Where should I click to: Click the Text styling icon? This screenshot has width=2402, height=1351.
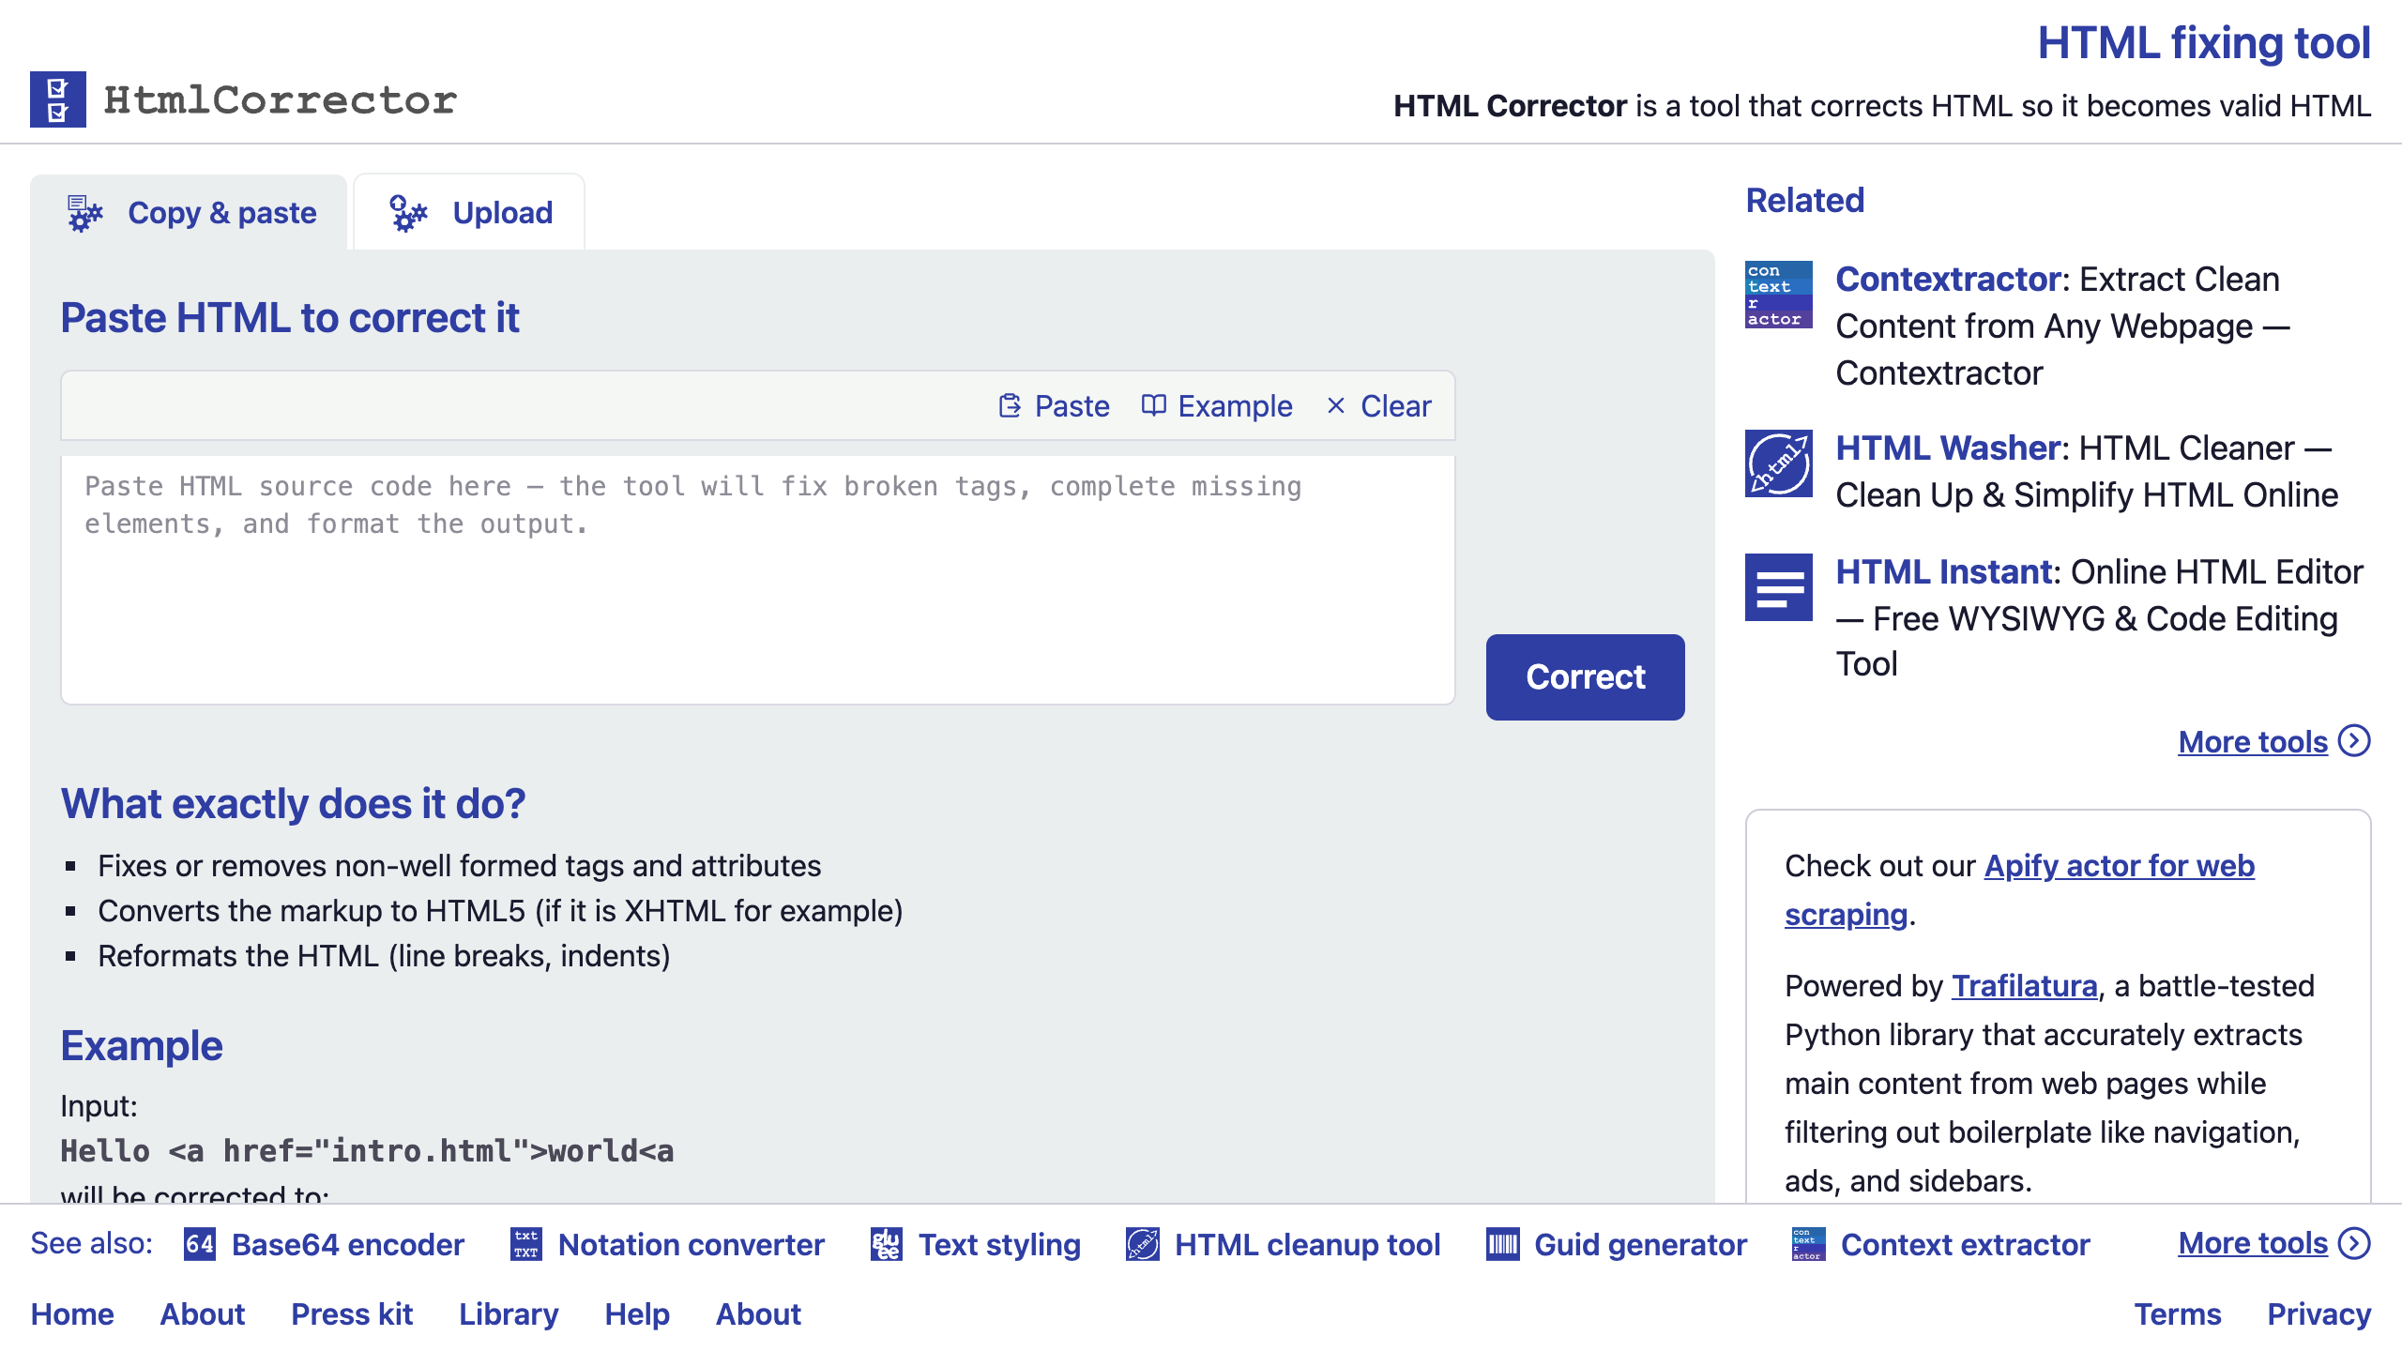(x=887, y=1244)
